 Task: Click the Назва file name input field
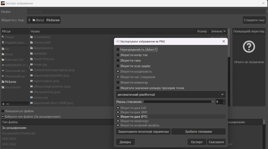(146, 11)
